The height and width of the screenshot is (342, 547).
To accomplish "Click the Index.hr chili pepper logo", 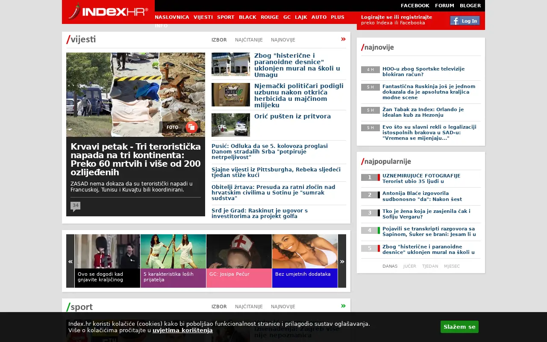I will [108, 11].
